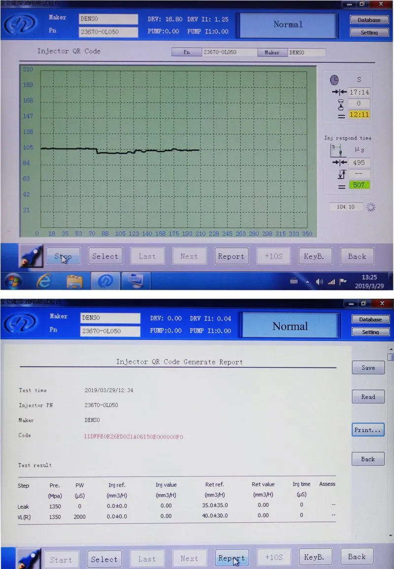Click the report scrollbar down arrow
The width and height of the screenshot is (394, 569).
(x=391, y=536)
